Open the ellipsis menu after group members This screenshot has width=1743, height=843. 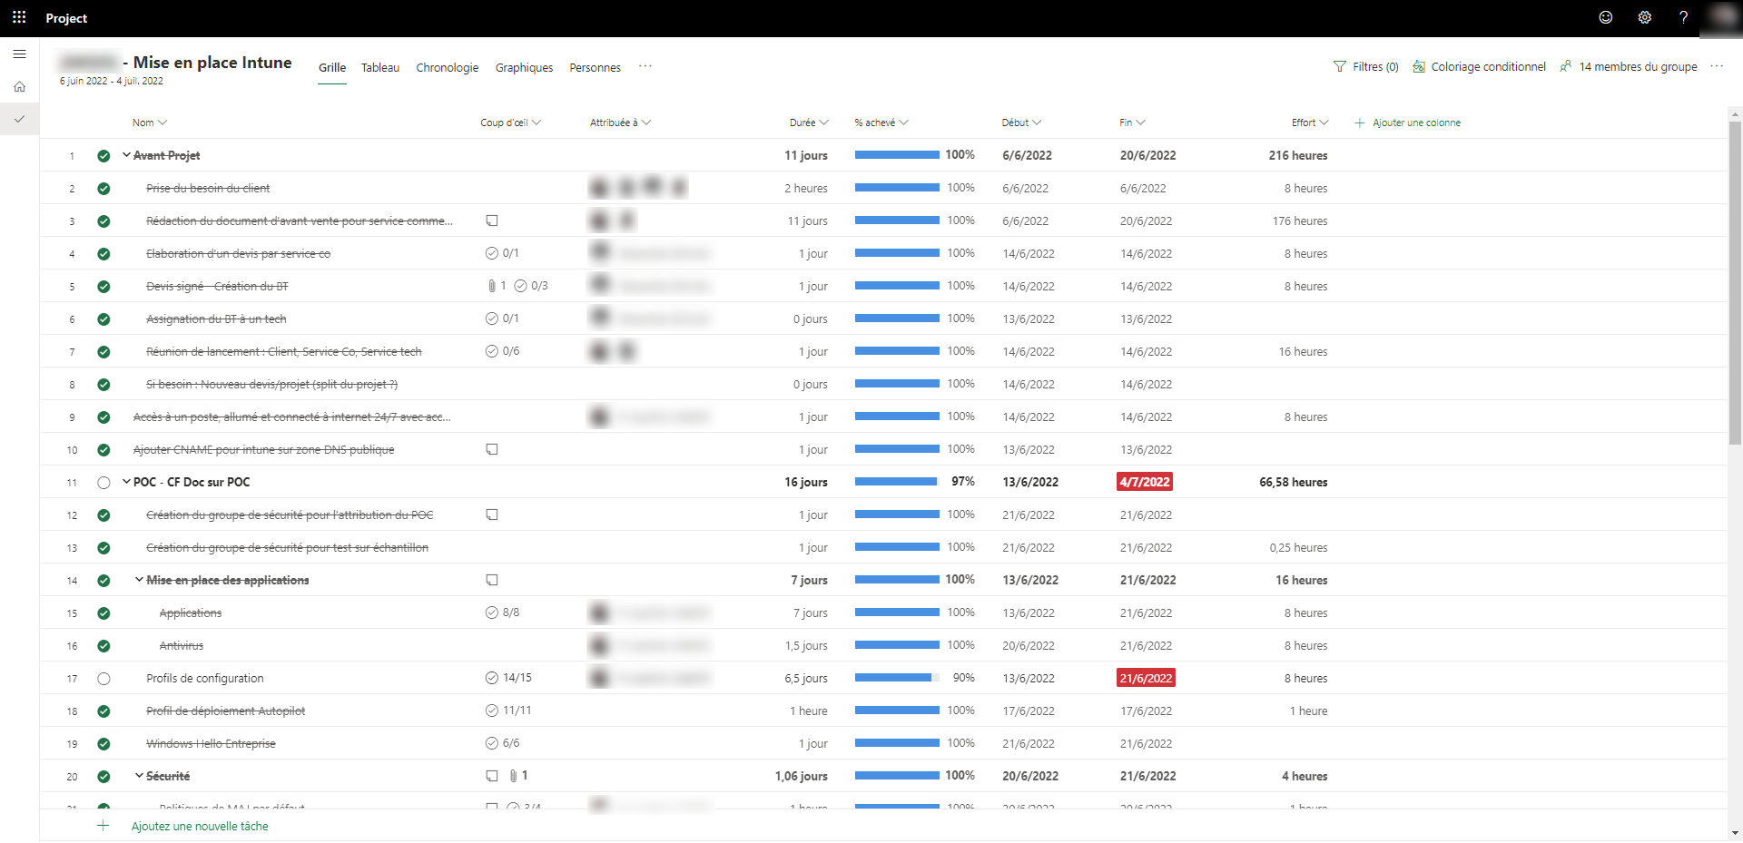click(1717, 66)
